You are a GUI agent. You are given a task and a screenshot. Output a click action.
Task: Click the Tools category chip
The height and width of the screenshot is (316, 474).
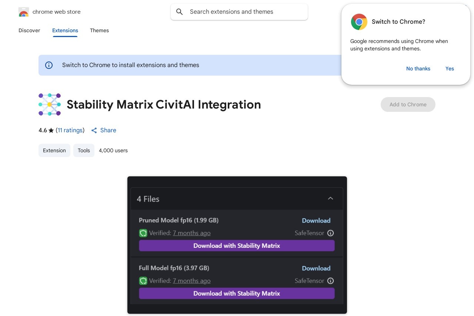pyautogui.click(x=84, y=150)
